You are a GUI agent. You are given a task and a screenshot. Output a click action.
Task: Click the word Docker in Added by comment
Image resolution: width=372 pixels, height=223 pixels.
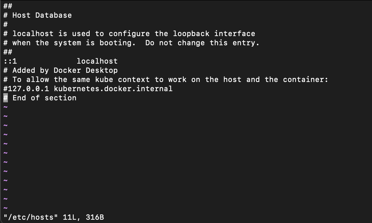tap(67, 70)
